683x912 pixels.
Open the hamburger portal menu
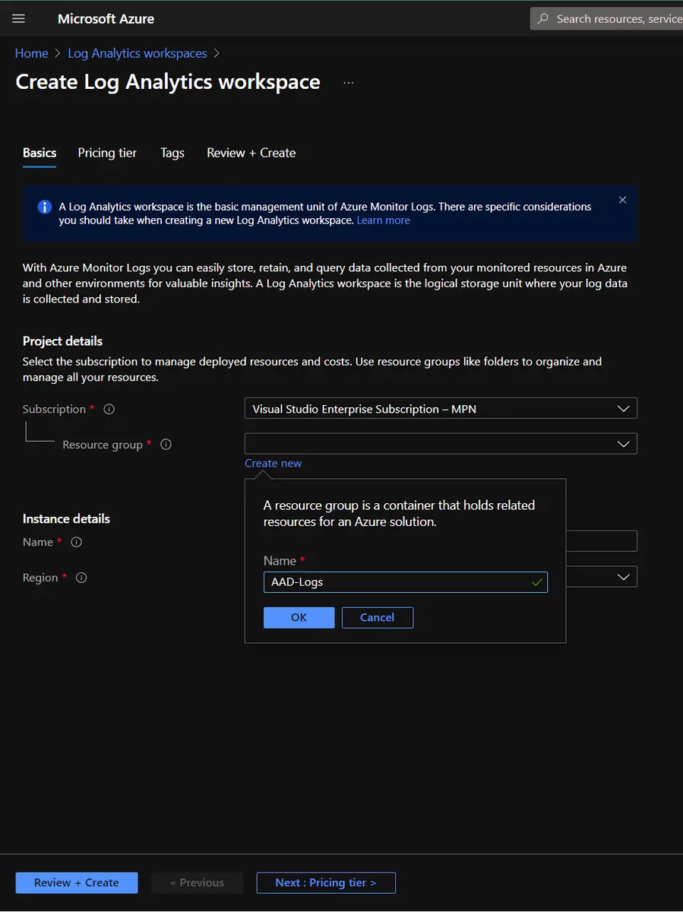pyautogui.click(x=19, y=19)
